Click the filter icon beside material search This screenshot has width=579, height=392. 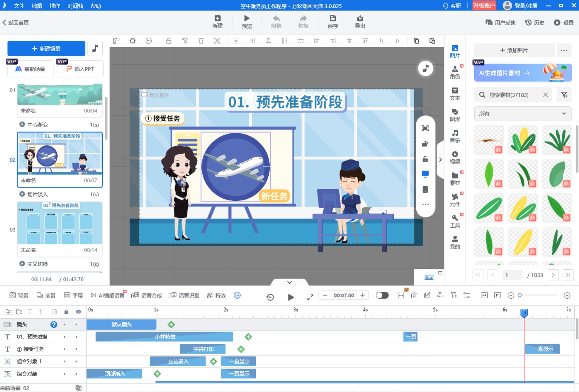(564, 95)
